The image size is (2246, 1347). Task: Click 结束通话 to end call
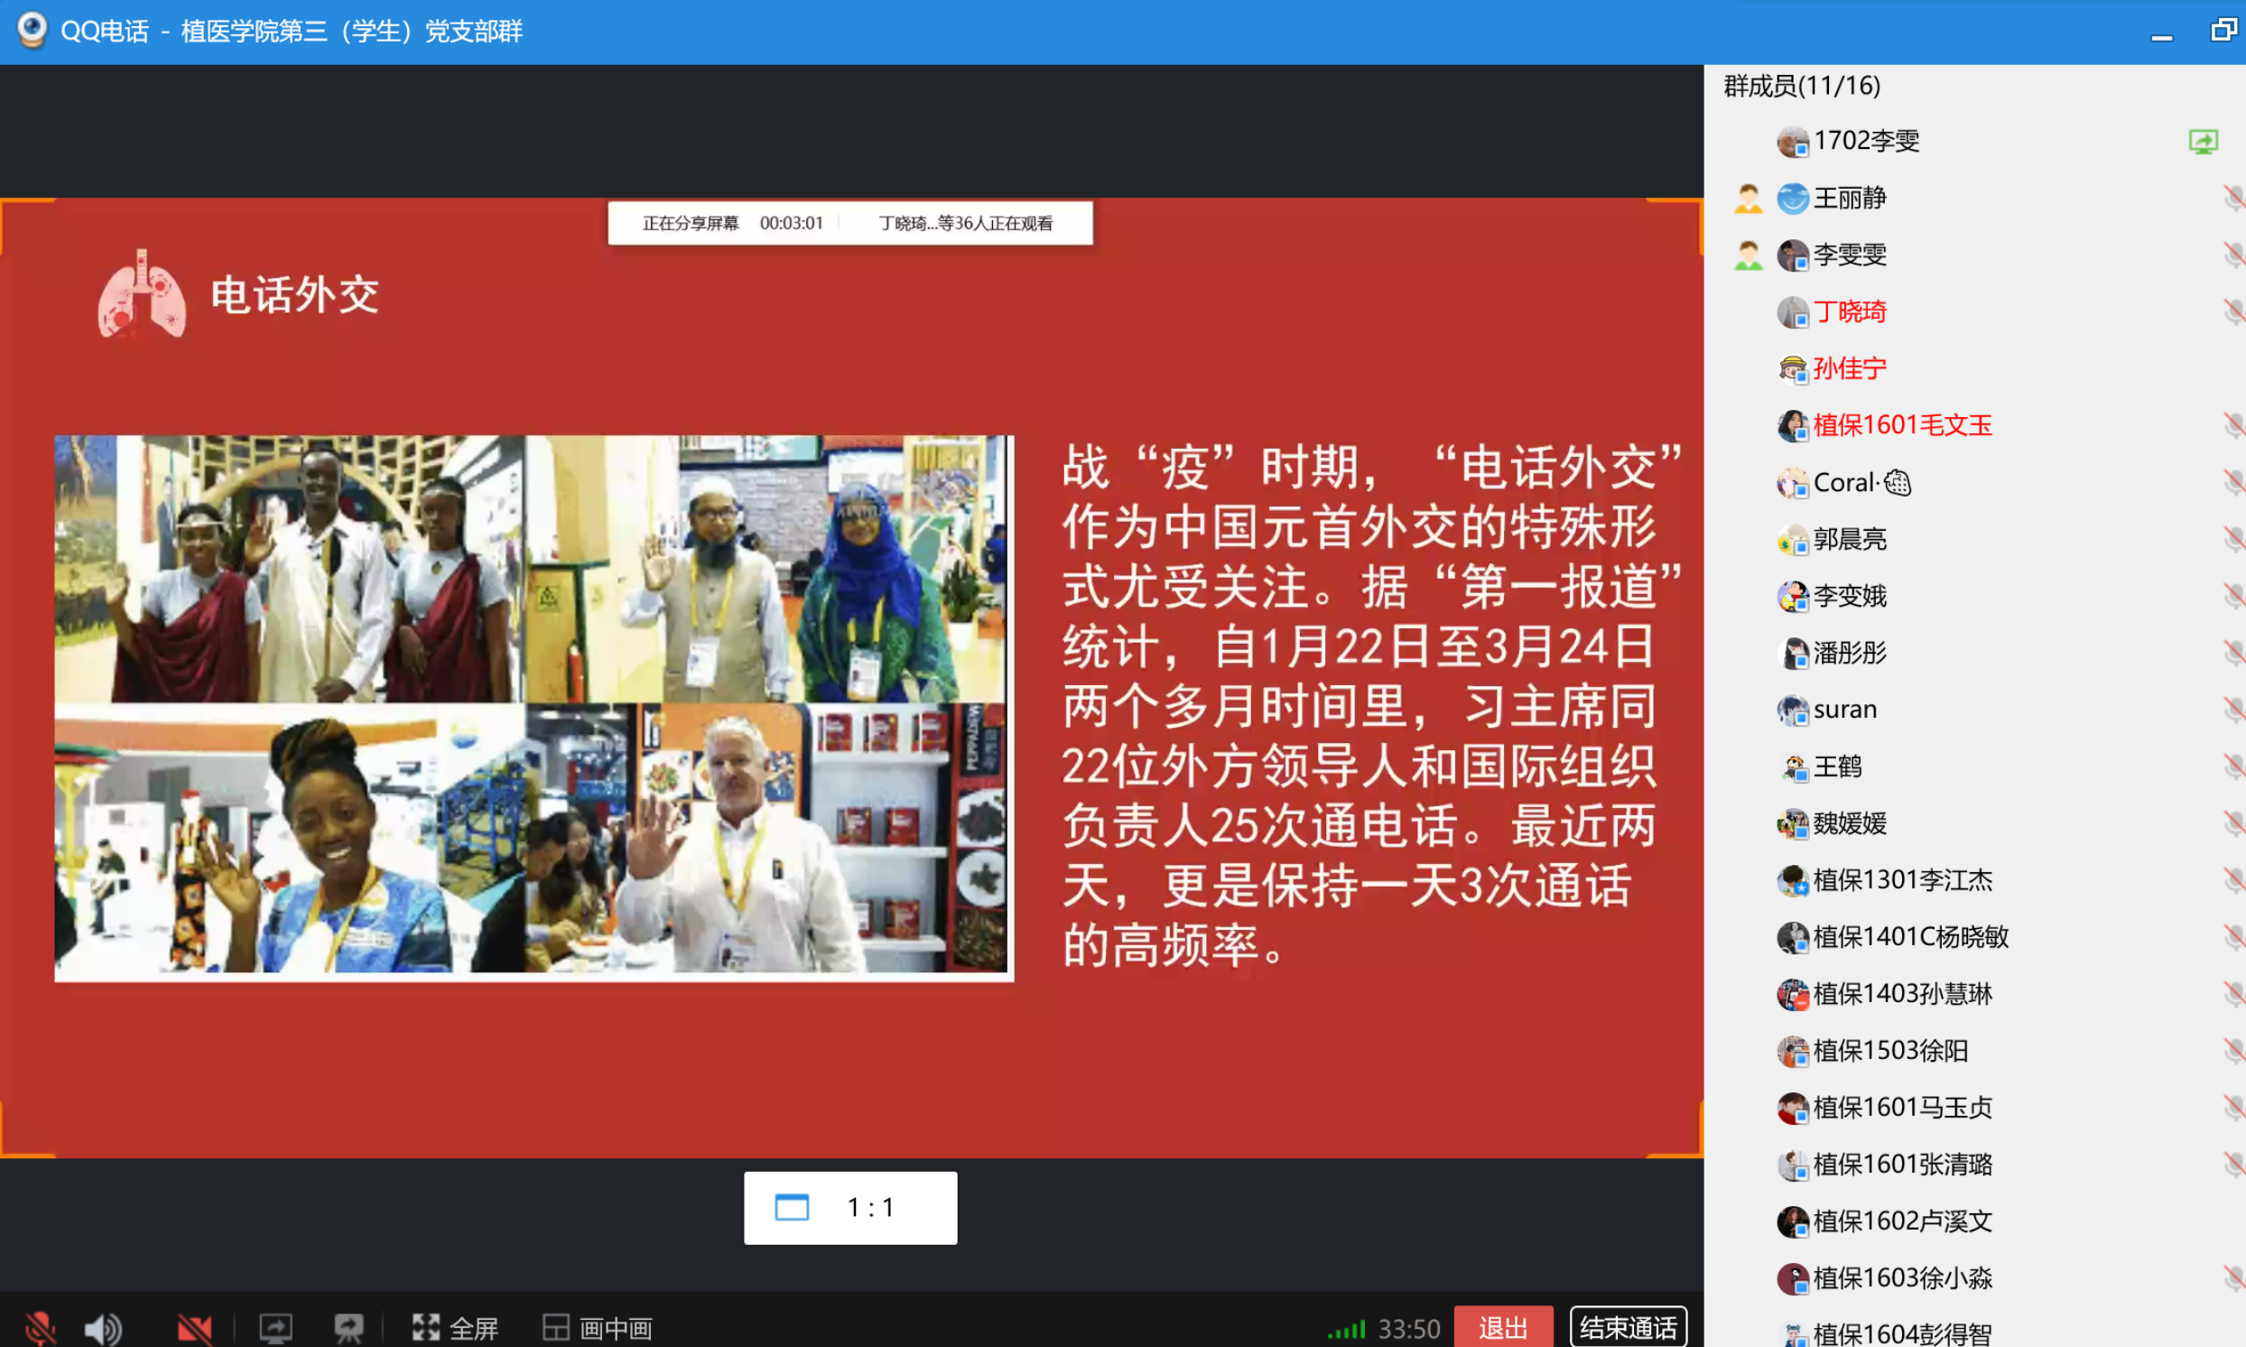click(1628, 1328)
